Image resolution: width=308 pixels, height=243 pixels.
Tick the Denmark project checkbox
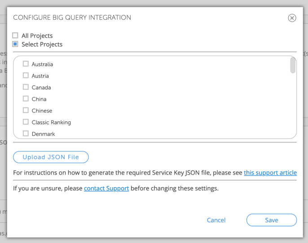click(26, 134)
